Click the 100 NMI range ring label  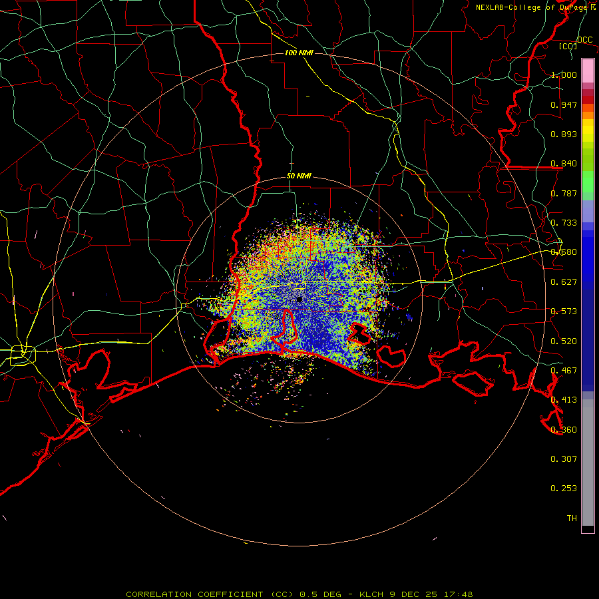(x=299, y=53)
